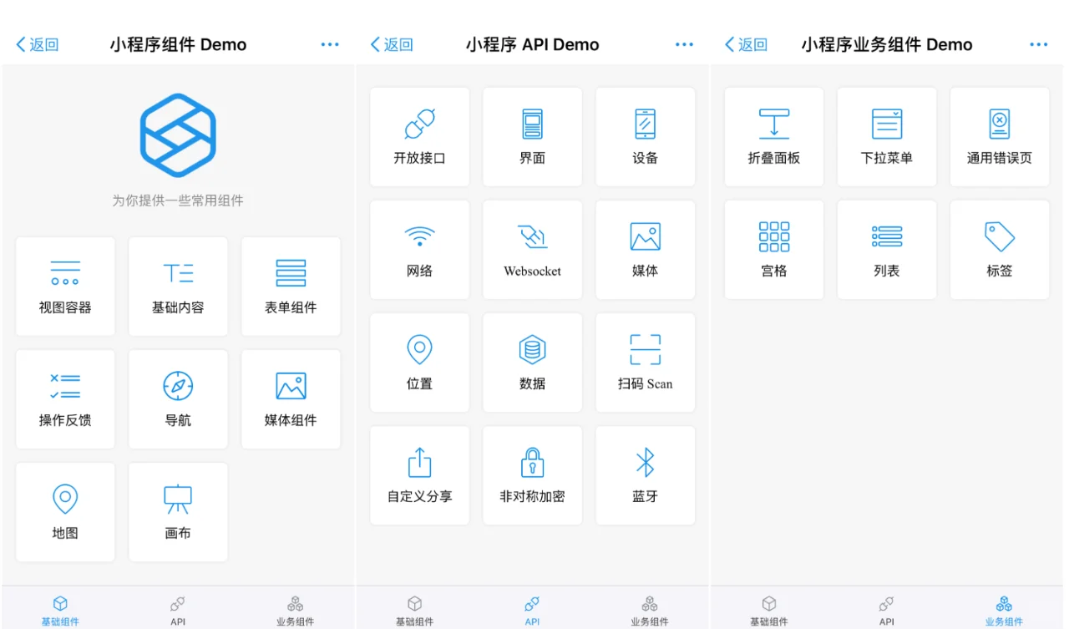Open the 下拉菜单 dropdown menu demo
Image resolution: width=1069 pixels, height=629 pixels.
tap(886, 137)
